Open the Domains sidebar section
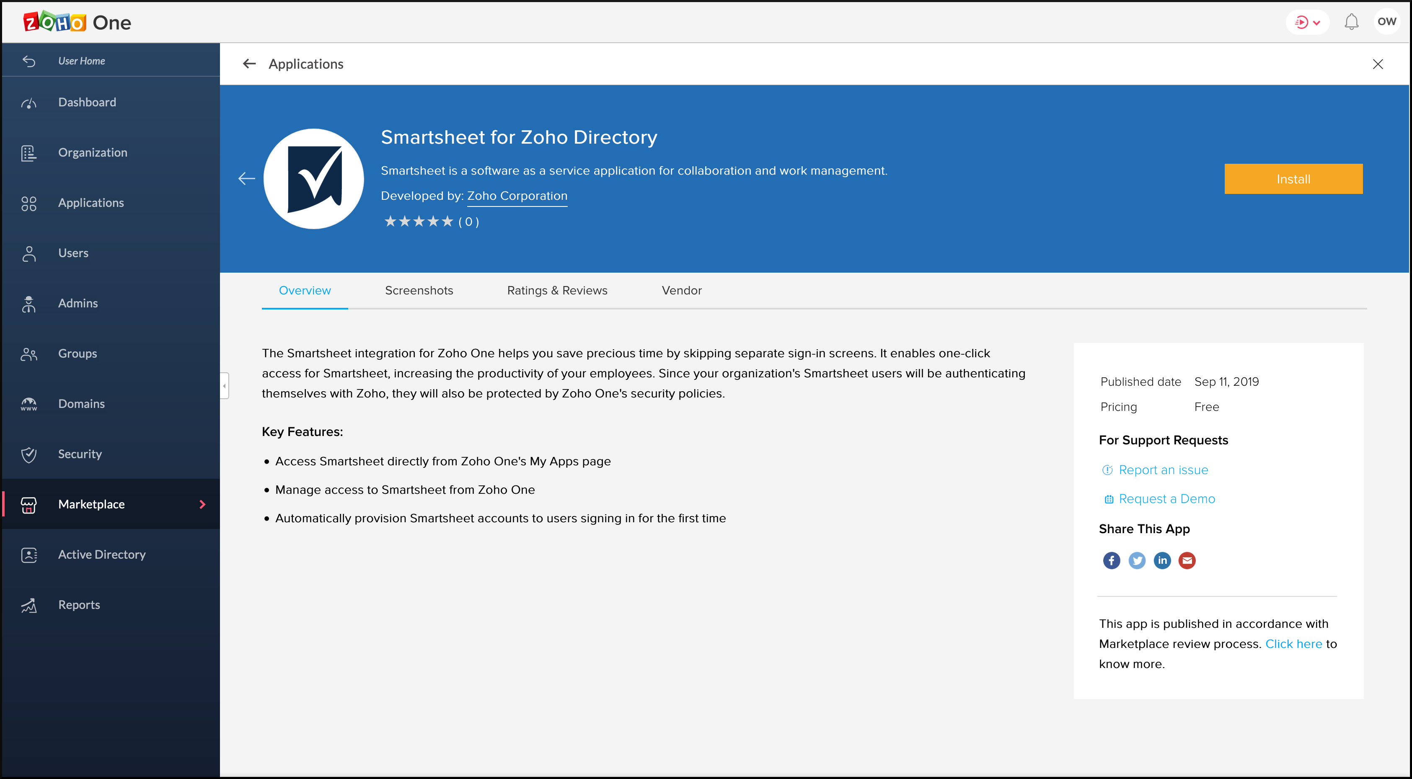 [x=81, y=404]
